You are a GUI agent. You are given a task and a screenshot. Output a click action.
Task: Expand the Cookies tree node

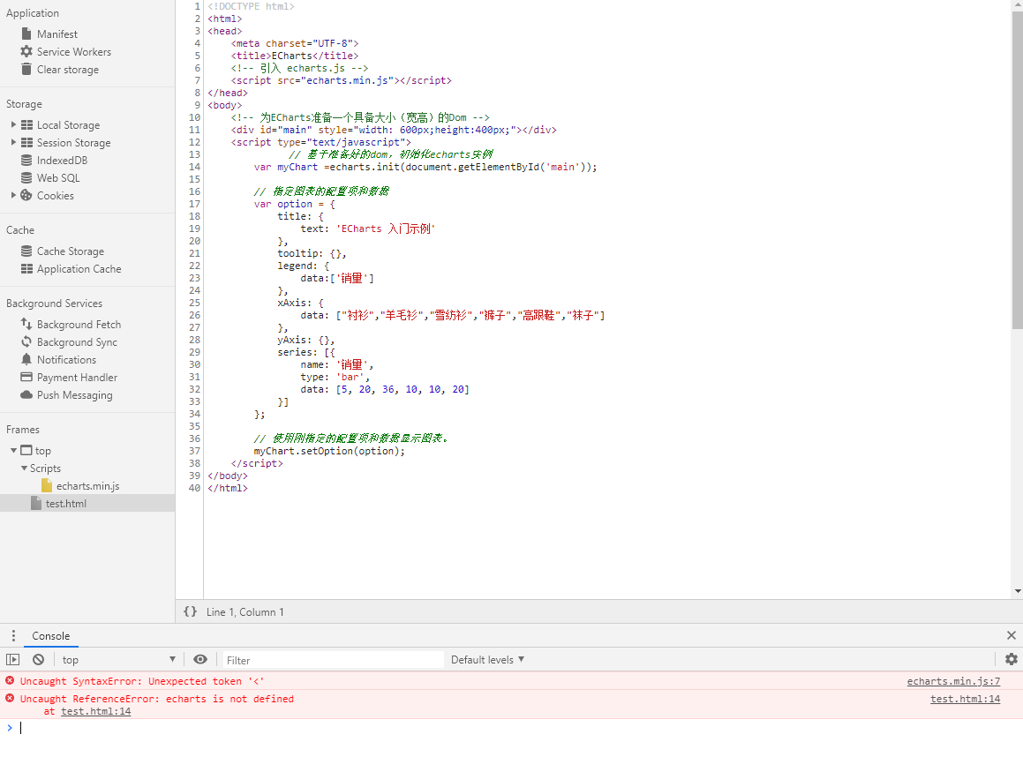(x=13, y=194)
